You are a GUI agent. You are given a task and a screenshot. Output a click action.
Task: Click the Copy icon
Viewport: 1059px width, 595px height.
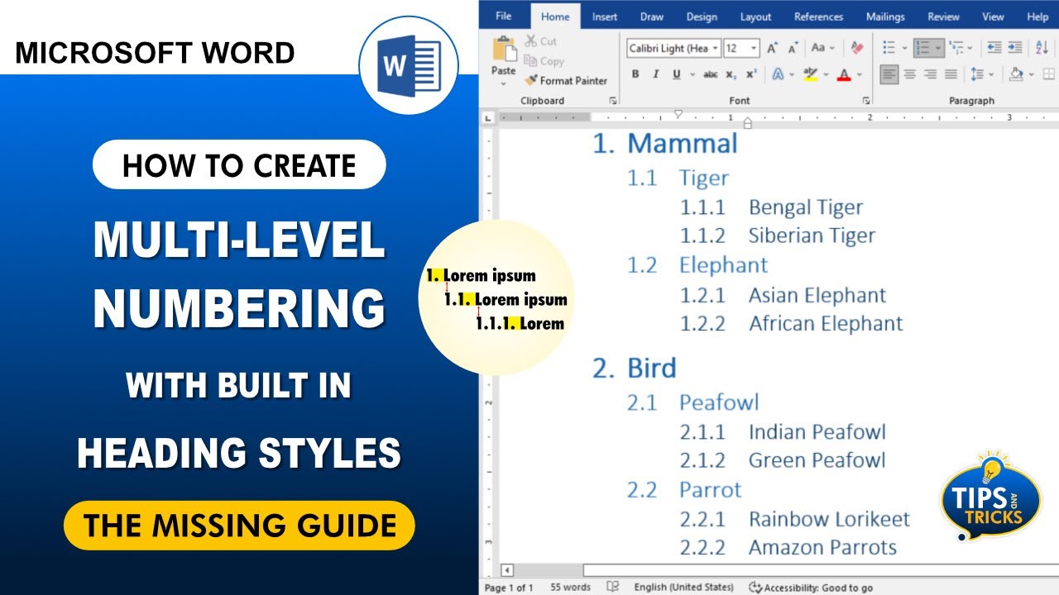tap(530, 60)
